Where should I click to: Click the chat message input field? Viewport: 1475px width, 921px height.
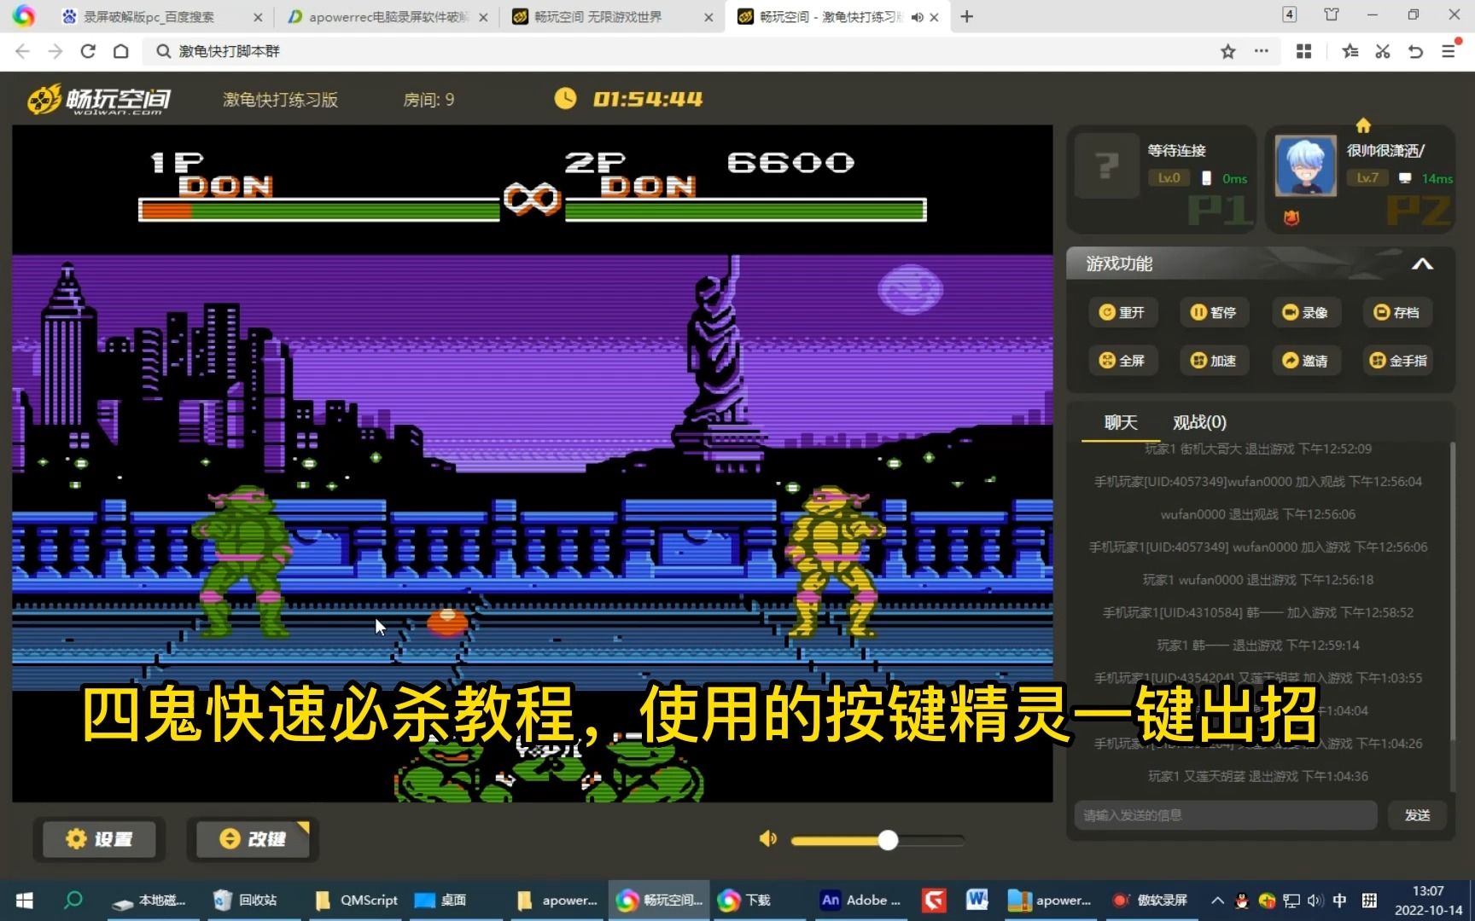(1226, 815)
